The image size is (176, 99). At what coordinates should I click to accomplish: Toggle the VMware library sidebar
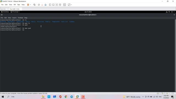(50, 5)
